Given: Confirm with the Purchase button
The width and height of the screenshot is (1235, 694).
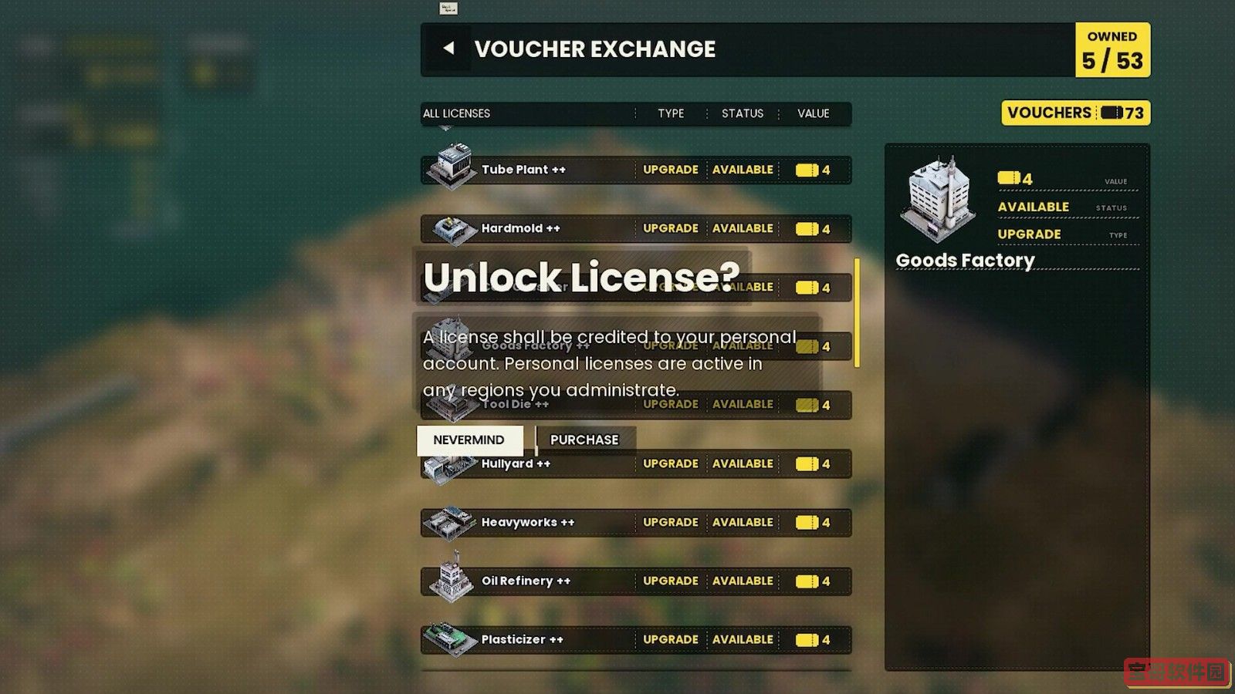Looking at the screenshot, I should [x=584, y=440].
